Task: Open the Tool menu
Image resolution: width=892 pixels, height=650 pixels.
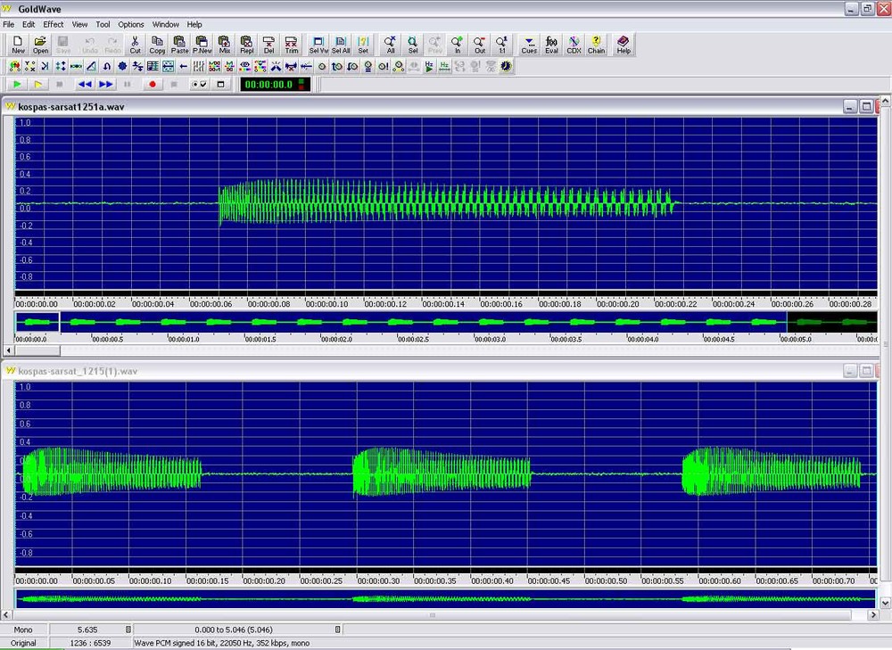Action: pos(103,24)
